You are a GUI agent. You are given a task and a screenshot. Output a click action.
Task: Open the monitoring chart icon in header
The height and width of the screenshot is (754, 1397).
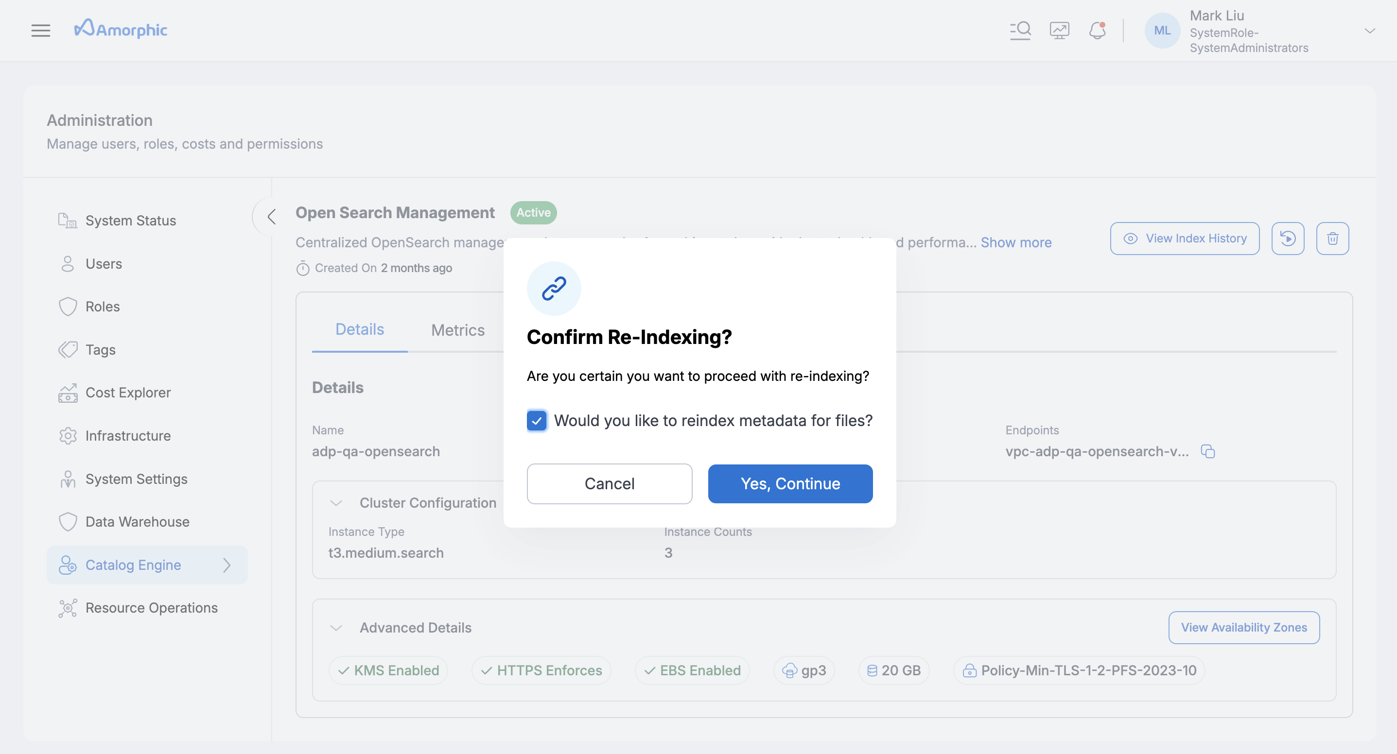tap(1059, 30)
